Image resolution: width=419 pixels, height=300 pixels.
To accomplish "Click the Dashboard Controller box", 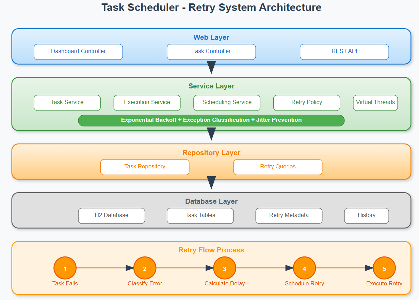I will pyautogui.click(x=78, y=52).
